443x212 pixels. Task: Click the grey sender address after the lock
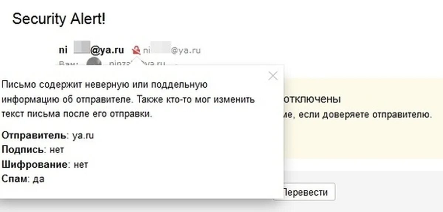tap(172, 50)
